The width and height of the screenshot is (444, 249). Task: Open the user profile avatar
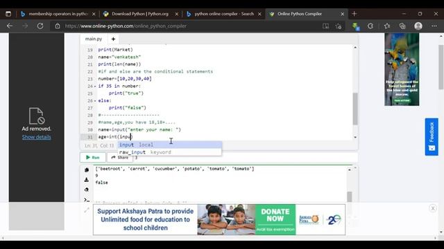click(x=418, y=26)
